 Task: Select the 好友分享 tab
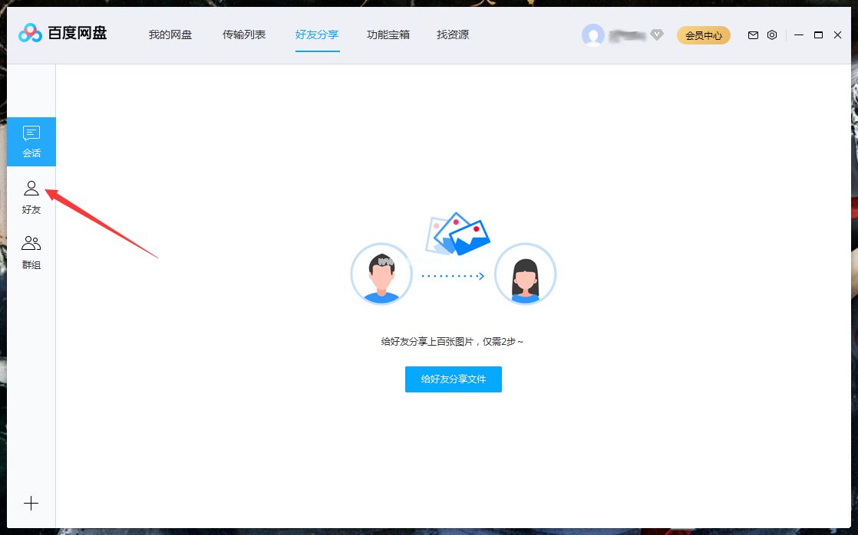click(317, 34)
